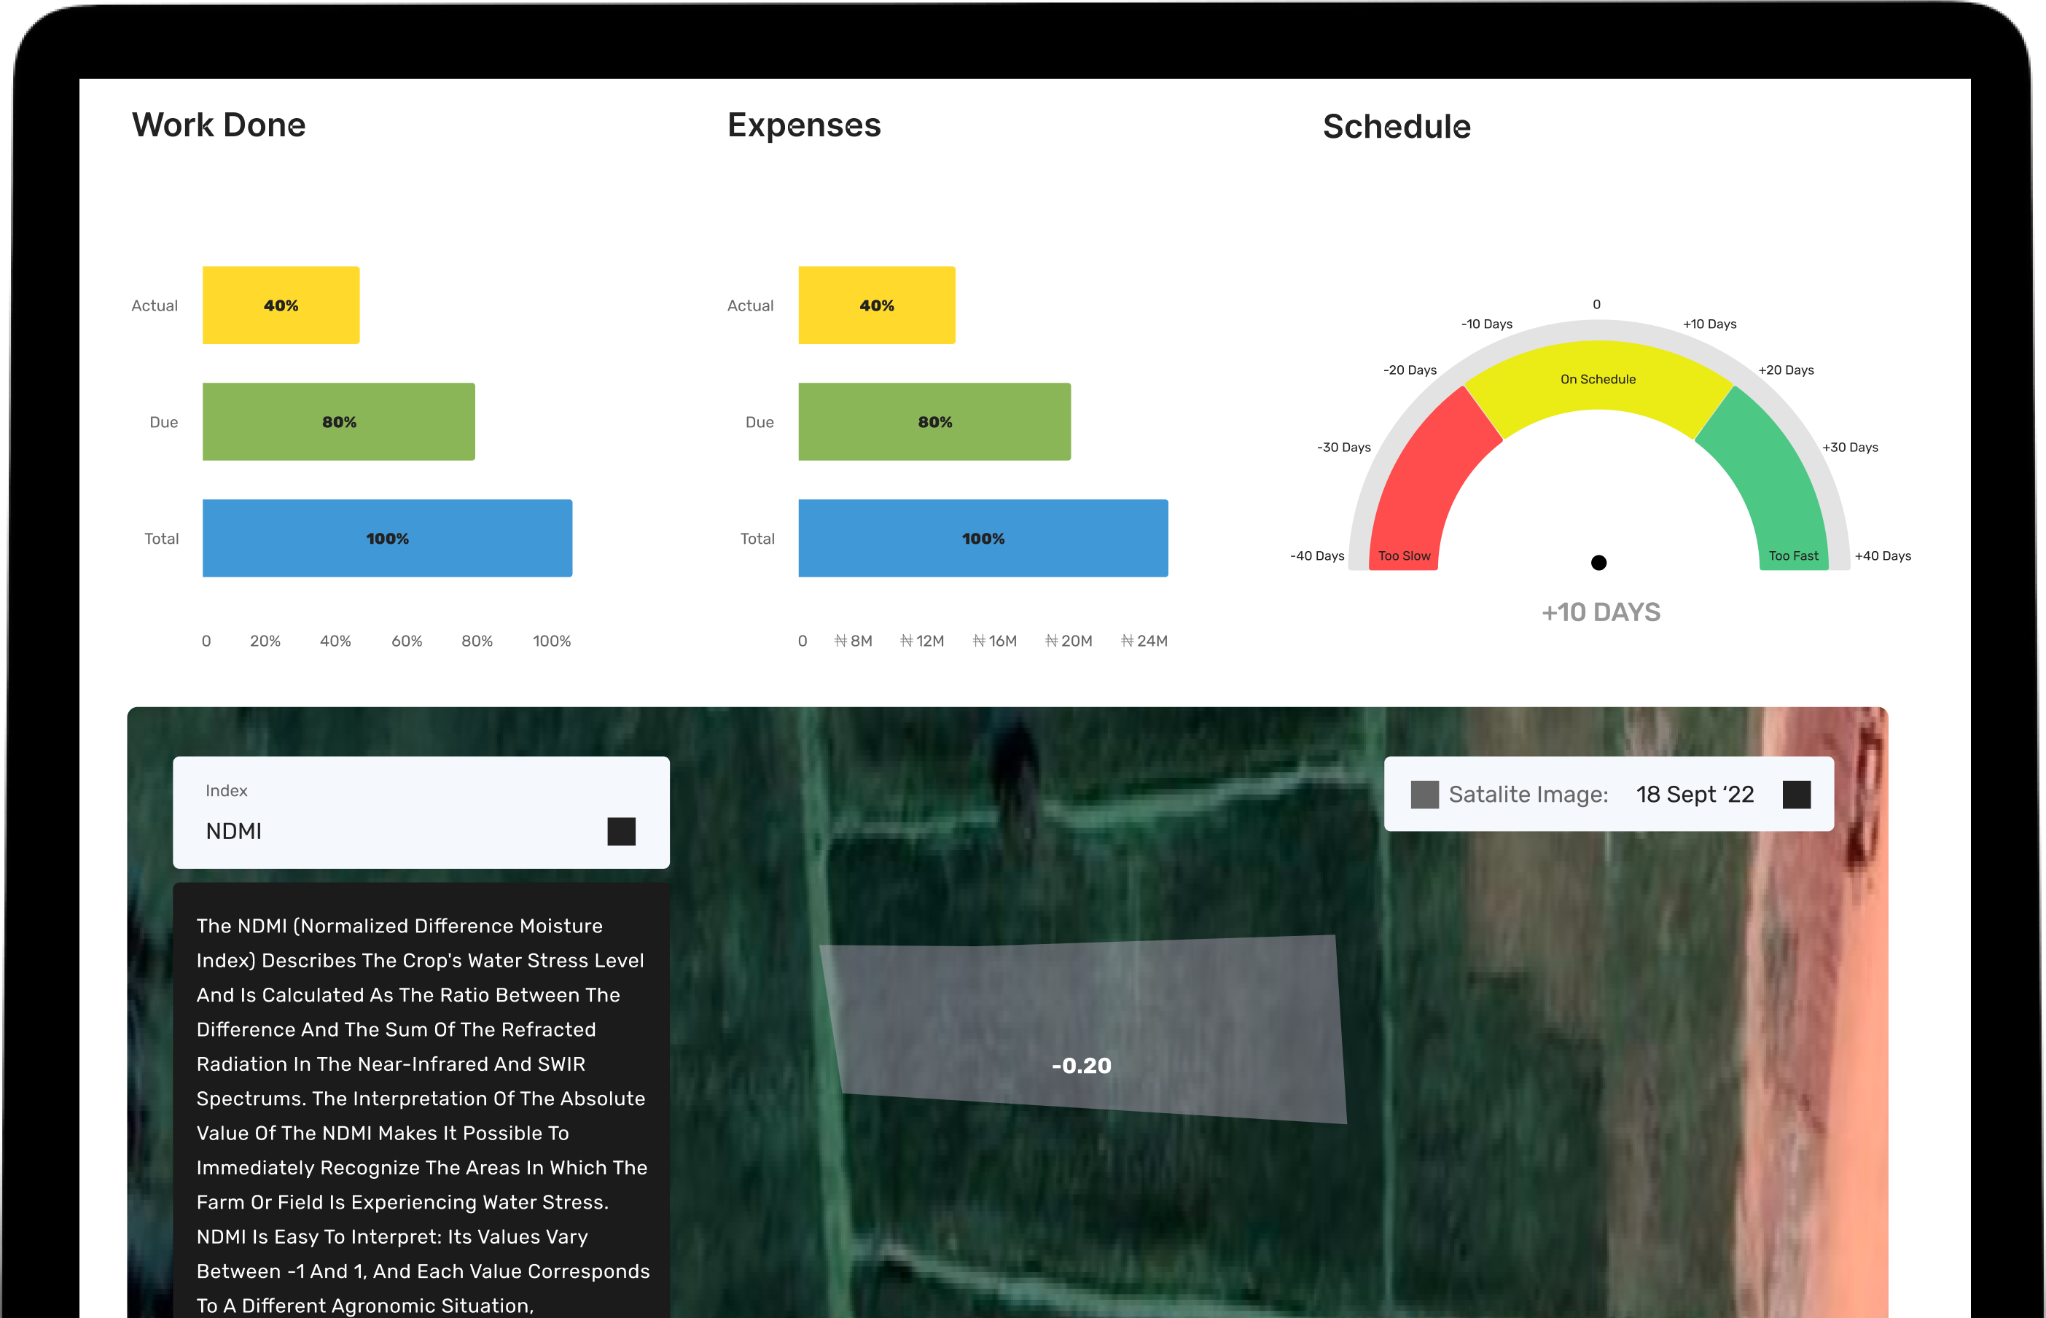Screen dimensions: 2046x1318
Task: Select the Work Done section header
Action: point(218,125)
